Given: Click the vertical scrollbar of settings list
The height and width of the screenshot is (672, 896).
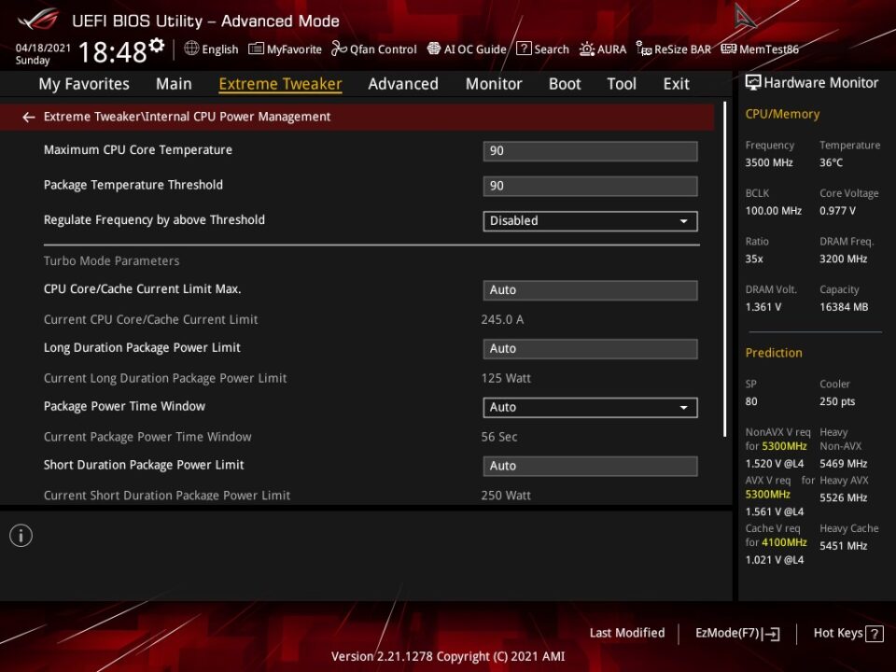Looking at the screenshot, I should (727, 280).
